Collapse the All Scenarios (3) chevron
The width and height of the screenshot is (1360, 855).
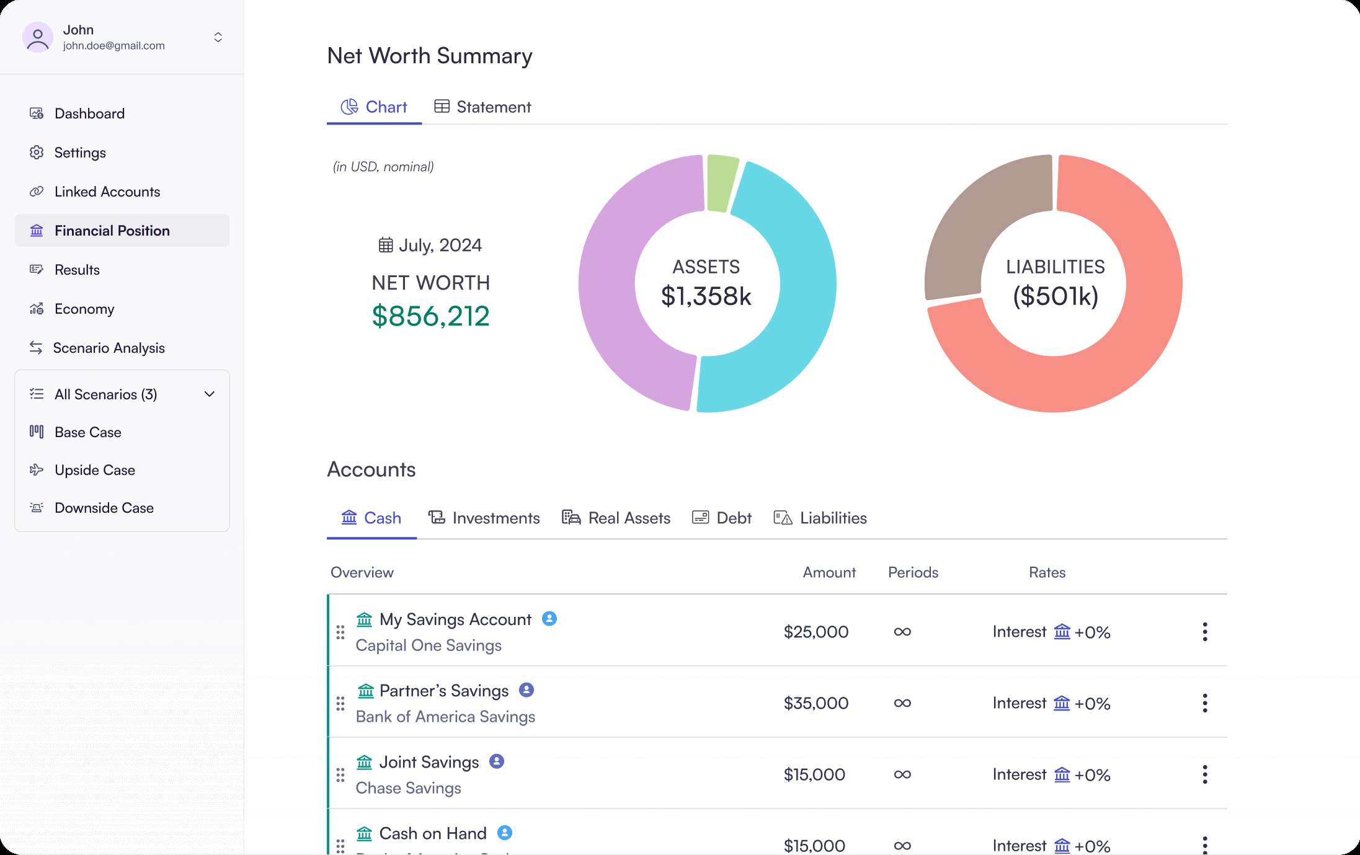[x=210, y=394]
